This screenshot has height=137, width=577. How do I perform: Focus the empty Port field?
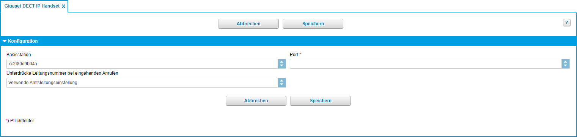tap(426, 64)
